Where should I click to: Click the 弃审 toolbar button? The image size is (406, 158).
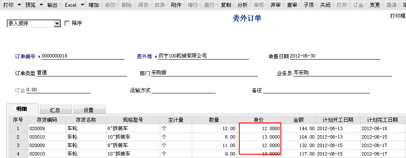coord(275,5)
